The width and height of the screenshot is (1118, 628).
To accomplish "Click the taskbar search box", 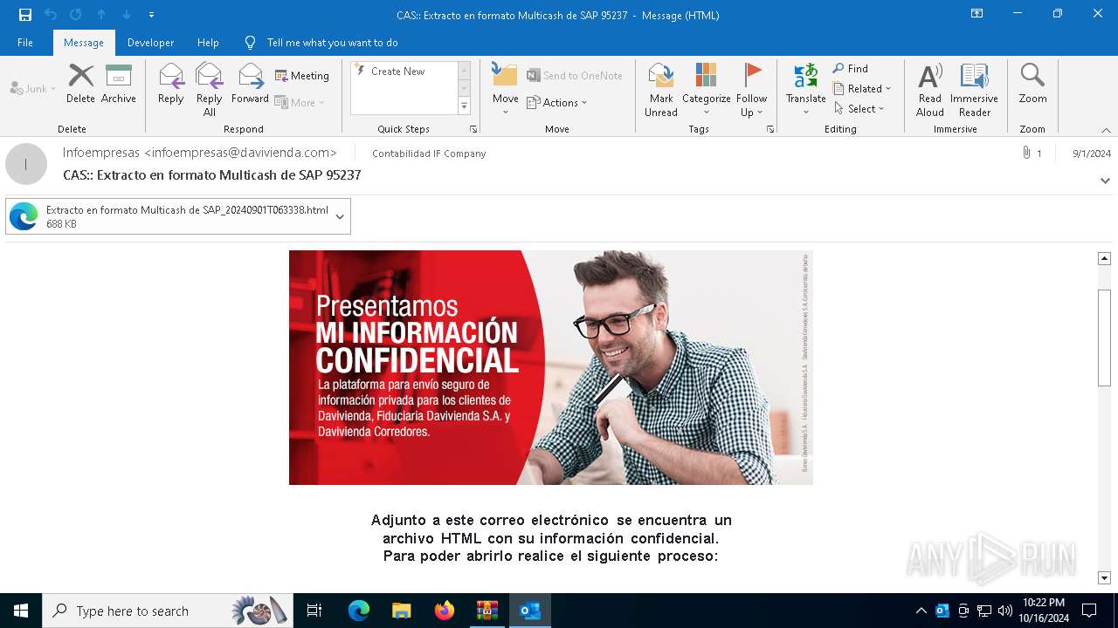I will [168, 611].
